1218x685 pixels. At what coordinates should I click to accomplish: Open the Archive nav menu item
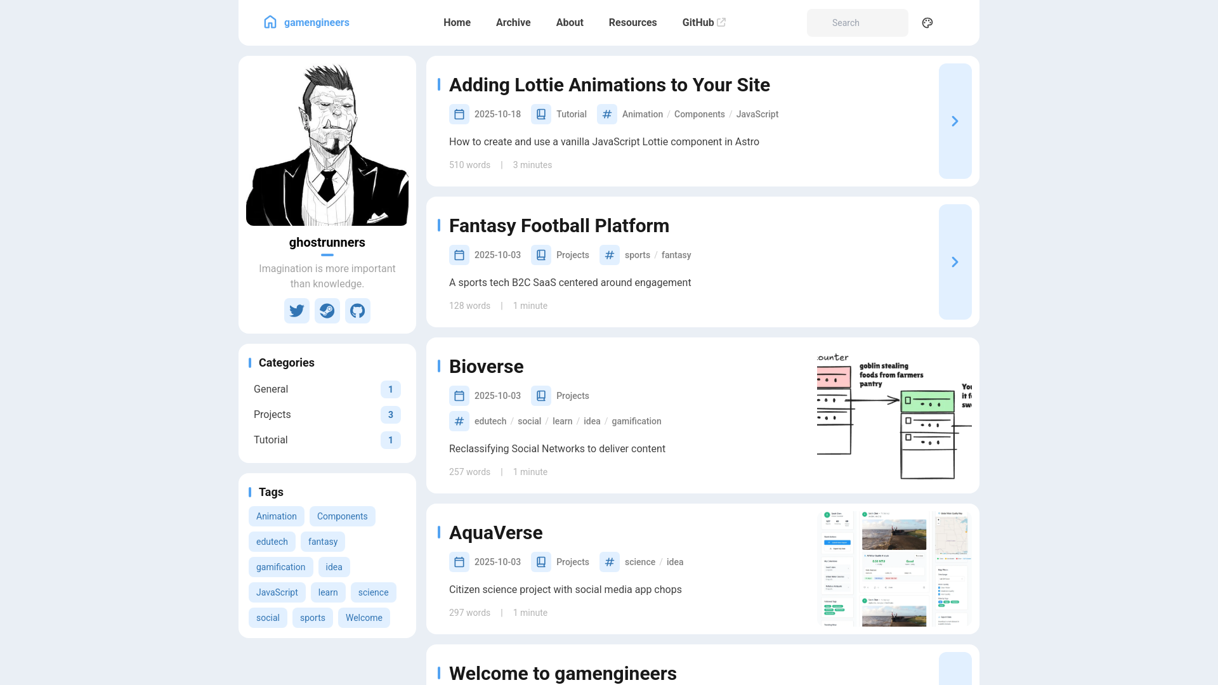[513, 23]
